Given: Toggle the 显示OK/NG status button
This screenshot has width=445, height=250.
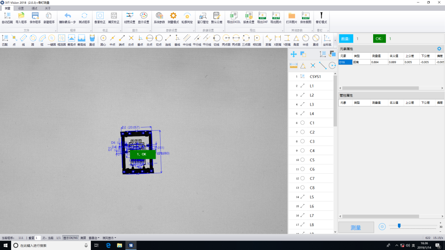Looking at the screenshot, I should tap(71, 238).
